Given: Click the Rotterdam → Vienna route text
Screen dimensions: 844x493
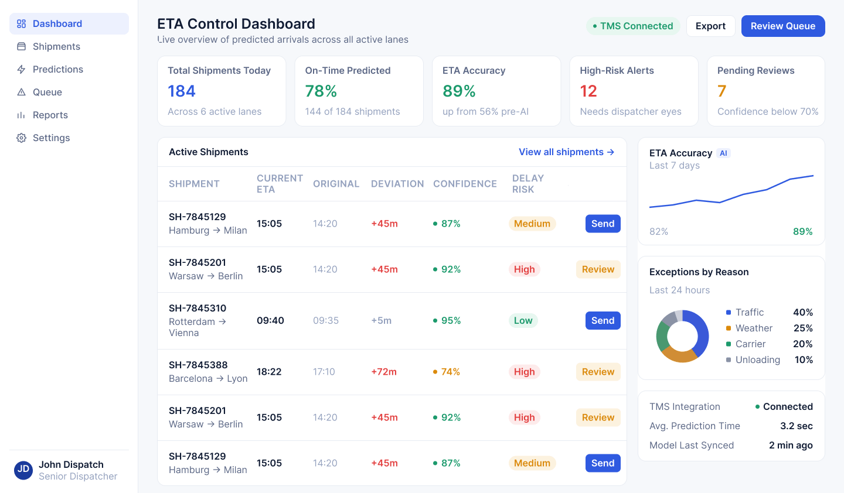Looking at the screenshot, I should point(198,327).
